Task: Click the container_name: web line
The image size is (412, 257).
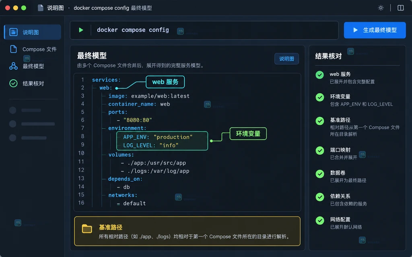Action: [x=139, y=104]
